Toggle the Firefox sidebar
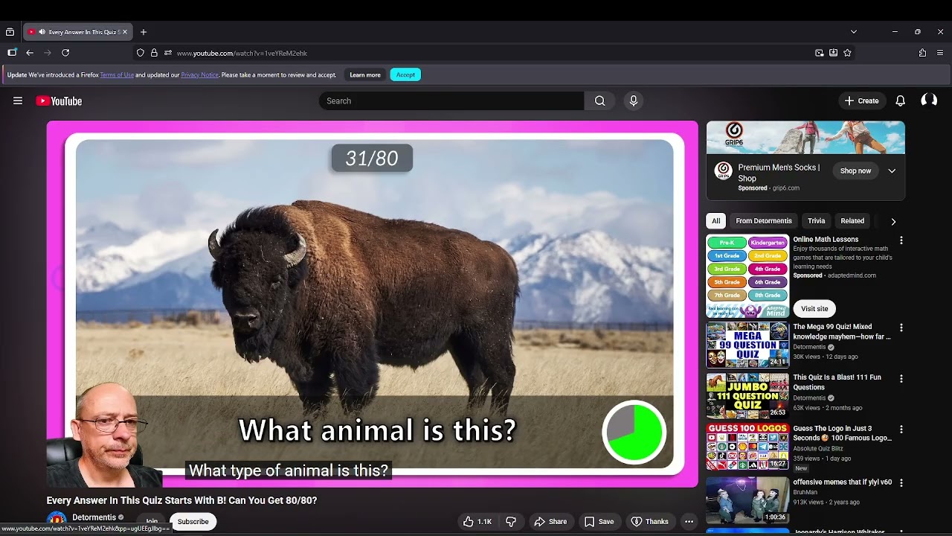The height and width of the screenshot is (536, 952). 12,53
